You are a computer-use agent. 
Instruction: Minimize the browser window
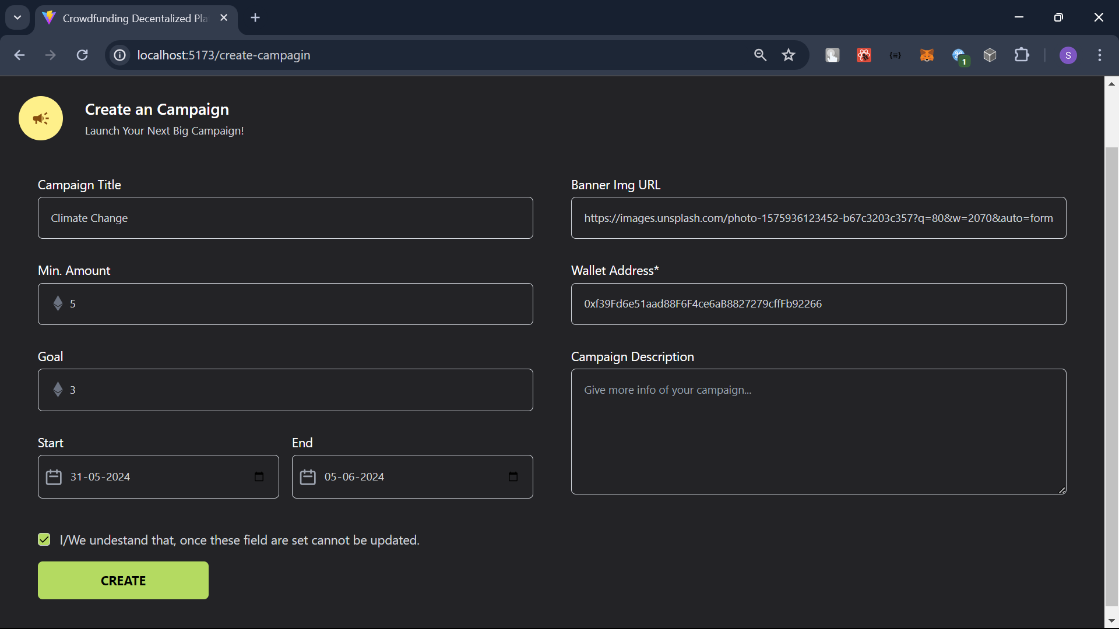click(x=1019, y=17)
